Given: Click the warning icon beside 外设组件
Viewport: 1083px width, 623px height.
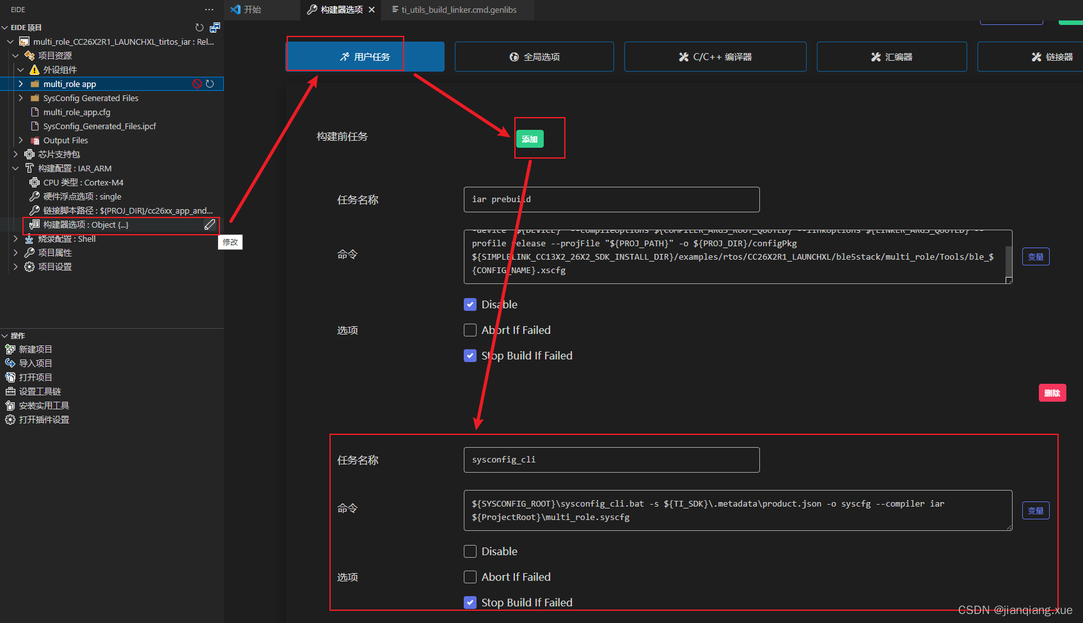Looking at the screenshot, I should coord(35,70).
